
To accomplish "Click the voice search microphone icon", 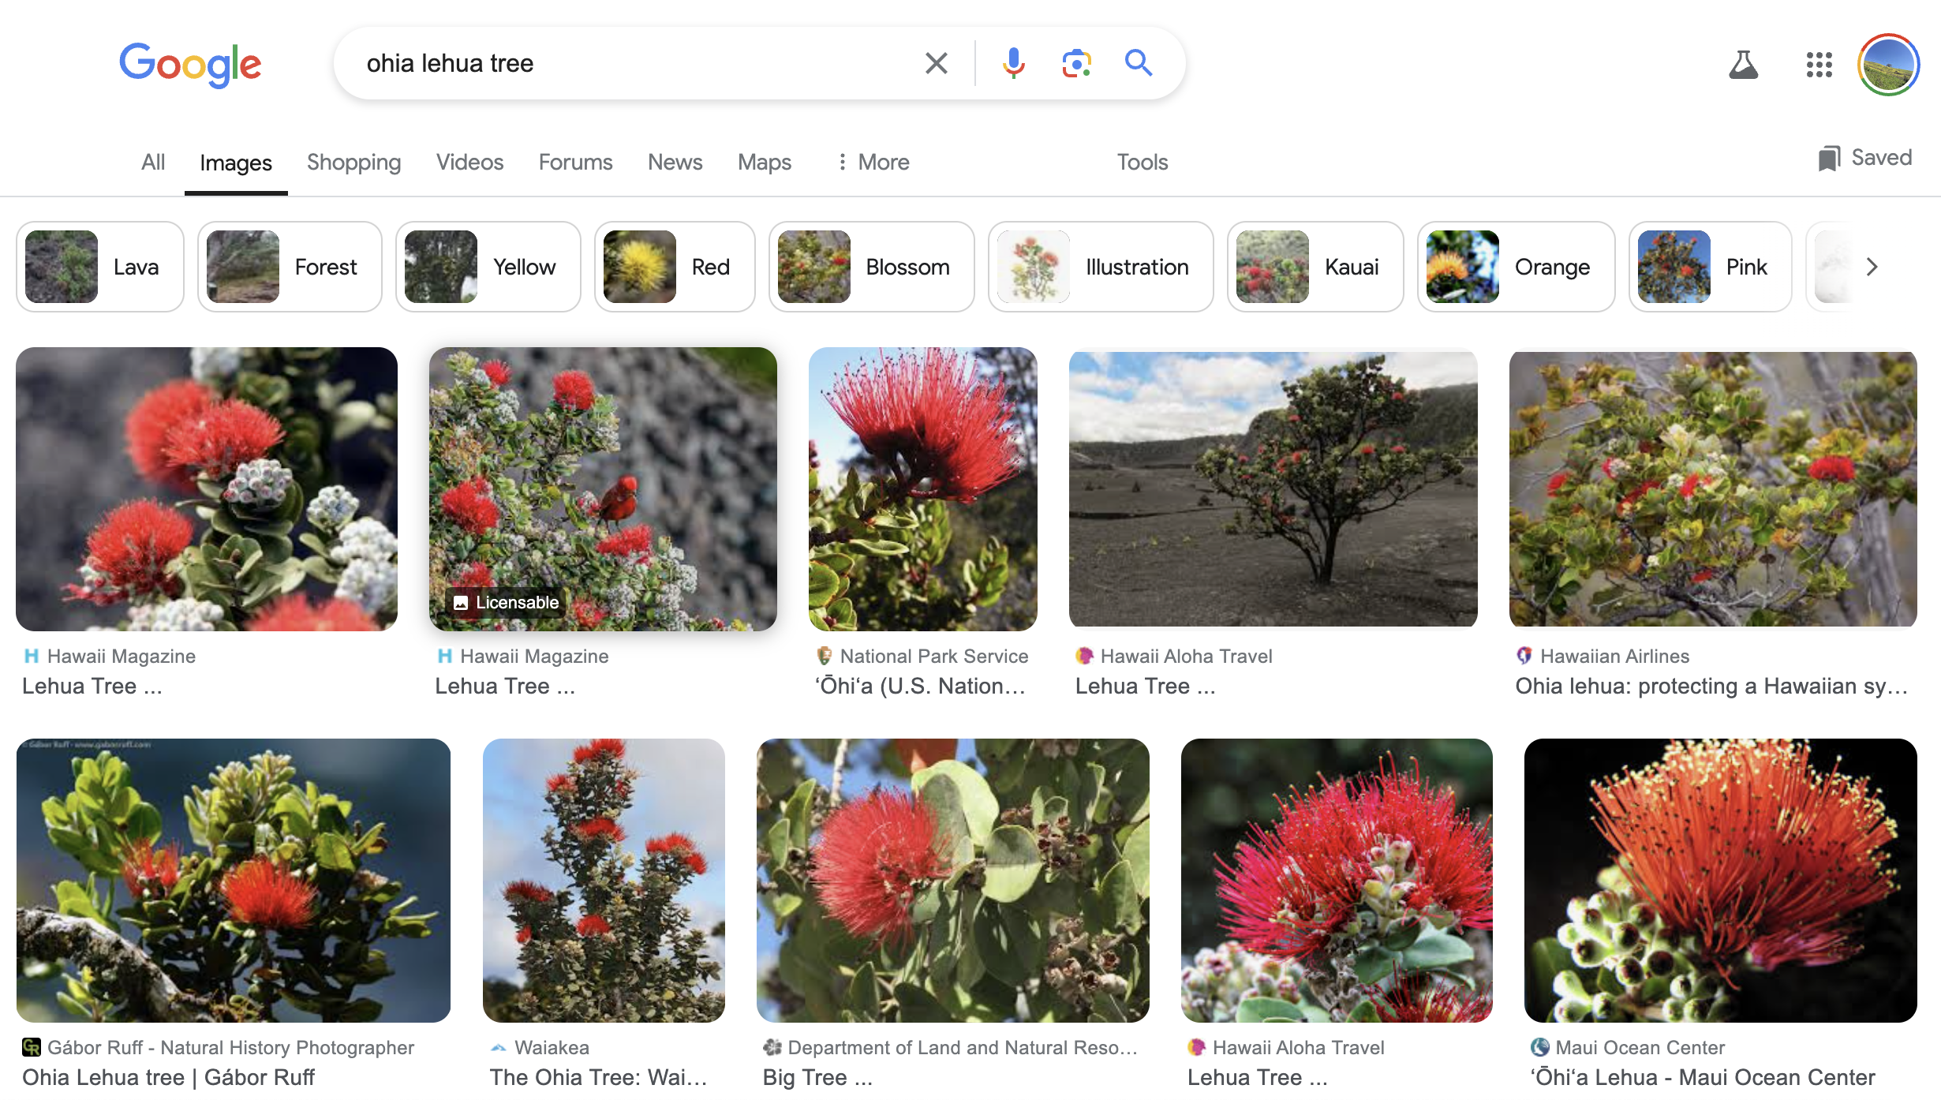I will pos(1013,63).
